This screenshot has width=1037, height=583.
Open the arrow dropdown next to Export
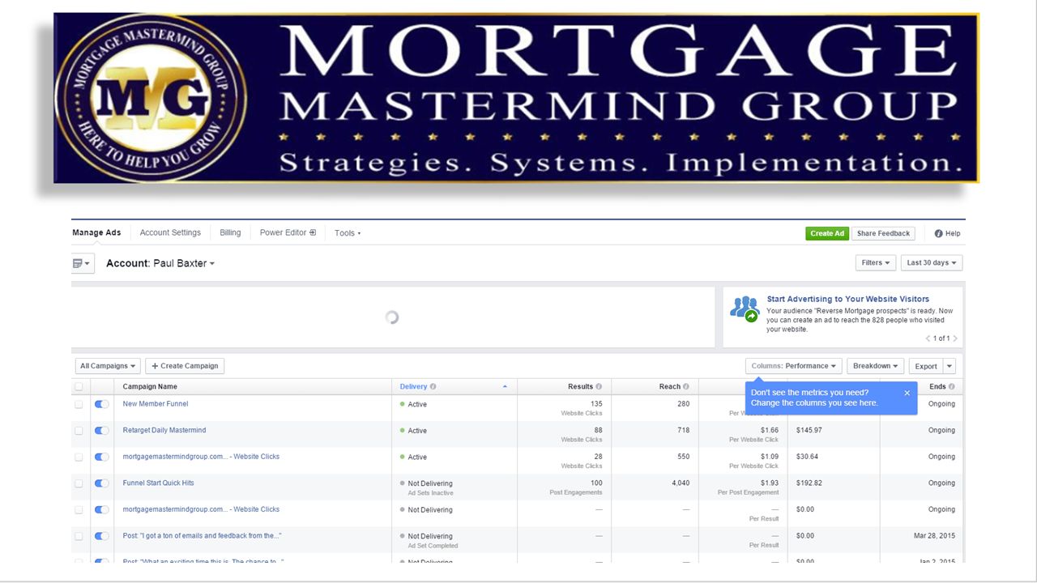[x=950, y=366]
